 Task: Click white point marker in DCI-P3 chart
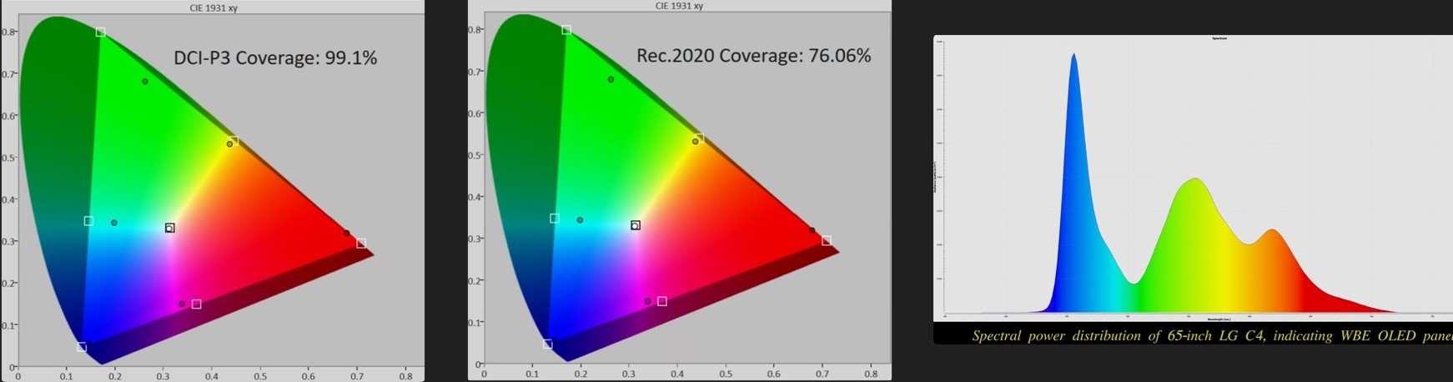(170, 228)
